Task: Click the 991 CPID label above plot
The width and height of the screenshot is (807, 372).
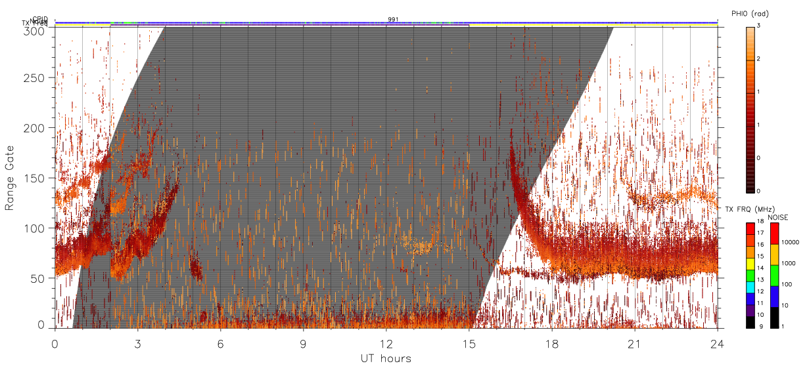Action: (393, 20)
